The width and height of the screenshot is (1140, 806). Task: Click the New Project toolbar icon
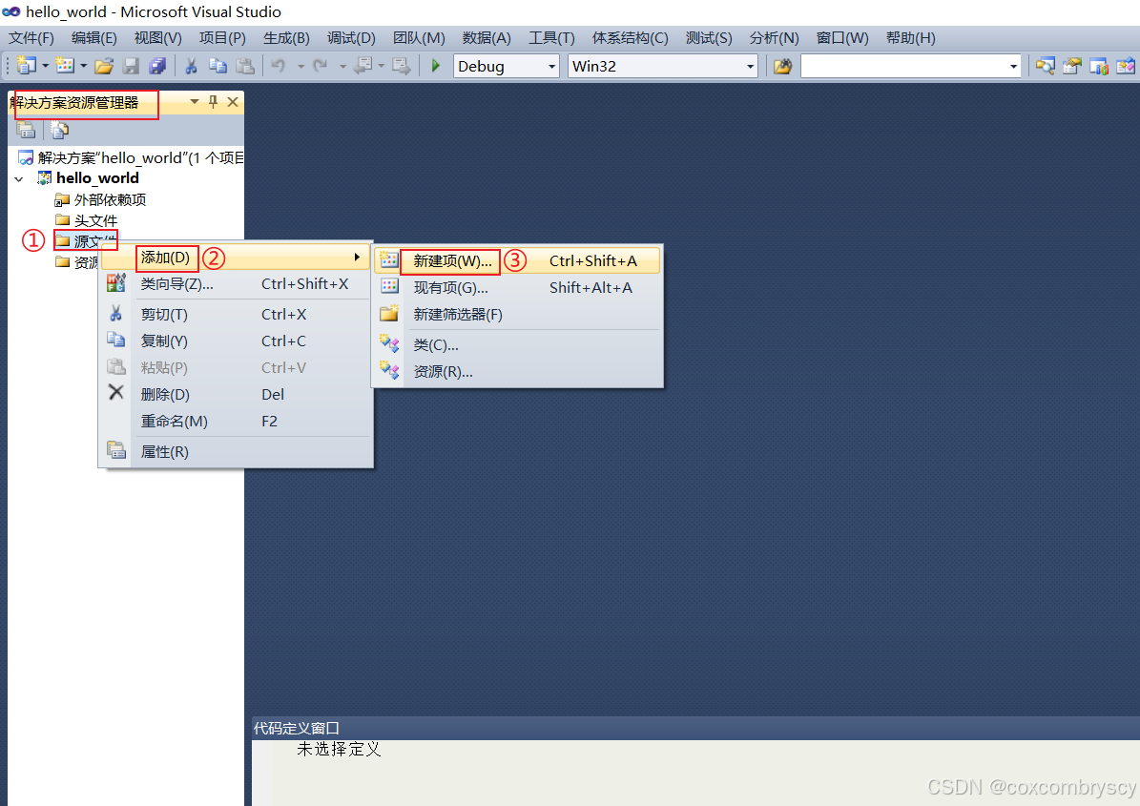[26, 66]
